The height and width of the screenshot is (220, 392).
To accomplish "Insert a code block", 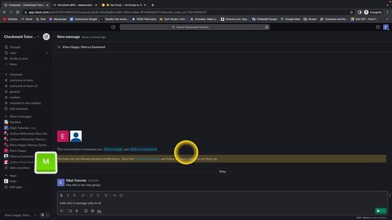I will tap(121, 196).
